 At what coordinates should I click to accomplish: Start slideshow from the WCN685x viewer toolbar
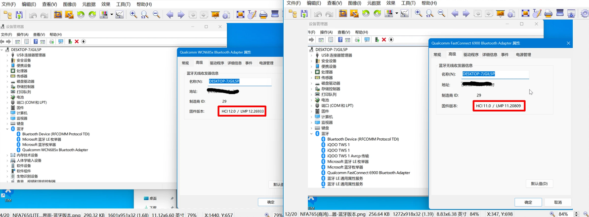(215, 15)
